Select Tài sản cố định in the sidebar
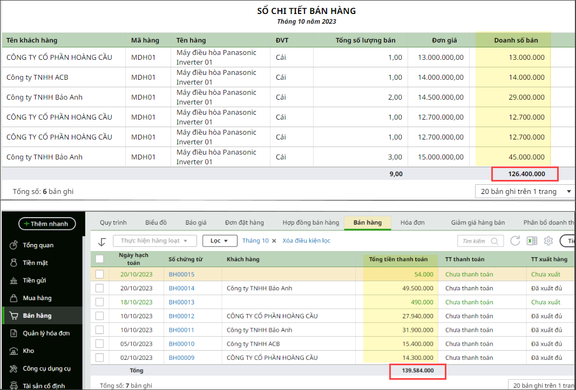The height and width of the screenshot is (390, 576). 44,386
